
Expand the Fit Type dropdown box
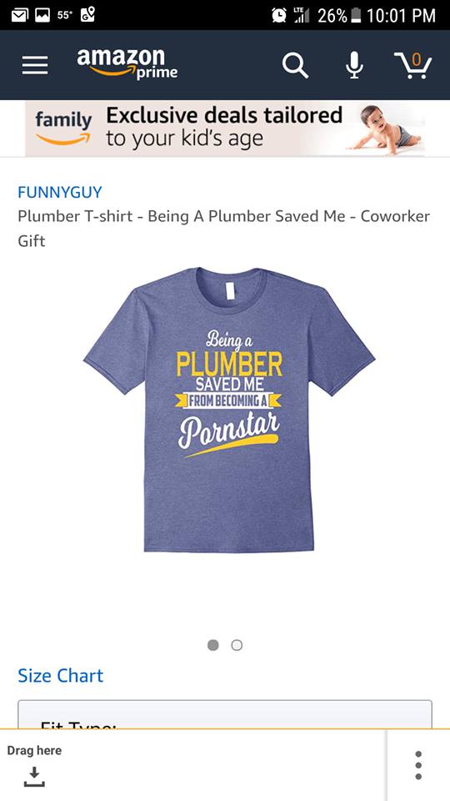point(225,714)
